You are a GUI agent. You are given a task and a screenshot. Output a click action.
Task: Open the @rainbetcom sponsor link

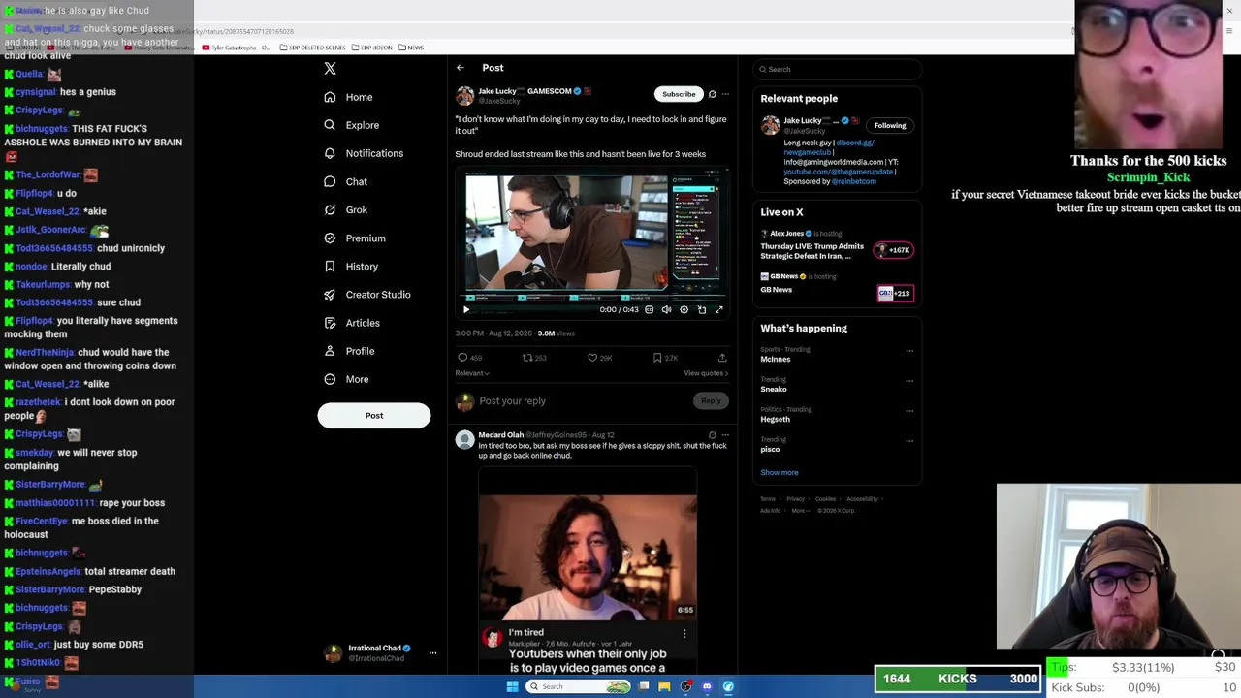tap(853, 181)
